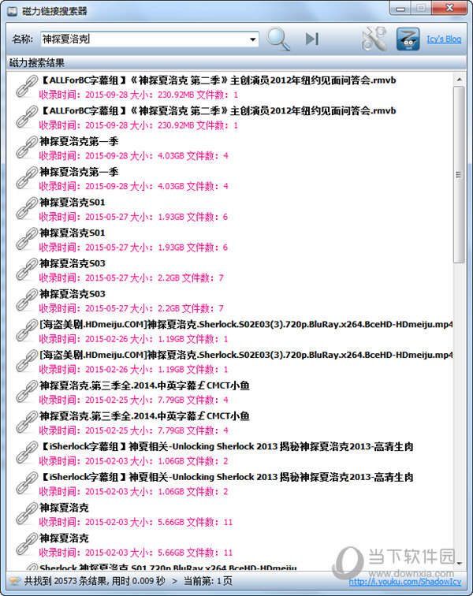Click first 收录时间 2015-09-28 大小 230.92MB line
Screen dimensions: 473x596
point(139,95)
